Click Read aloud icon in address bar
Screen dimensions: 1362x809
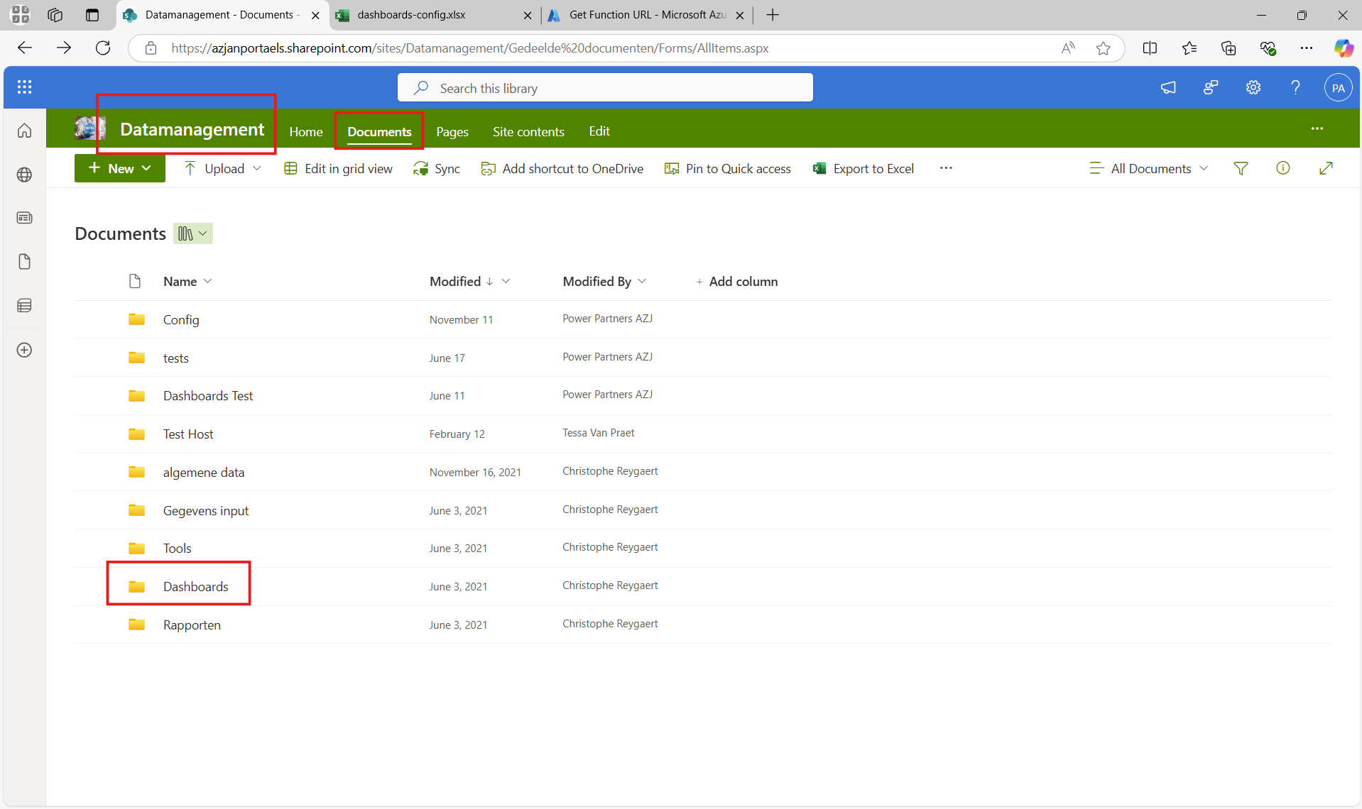pos(1067,48)
